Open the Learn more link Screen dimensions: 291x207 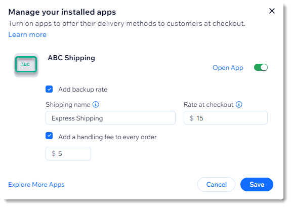27,34
